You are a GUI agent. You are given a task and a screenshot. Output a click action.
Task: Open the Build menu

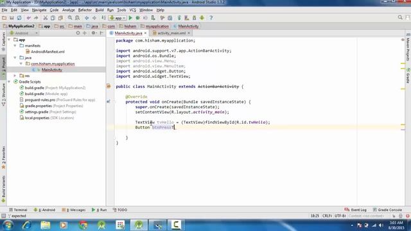tap(100, 10)
